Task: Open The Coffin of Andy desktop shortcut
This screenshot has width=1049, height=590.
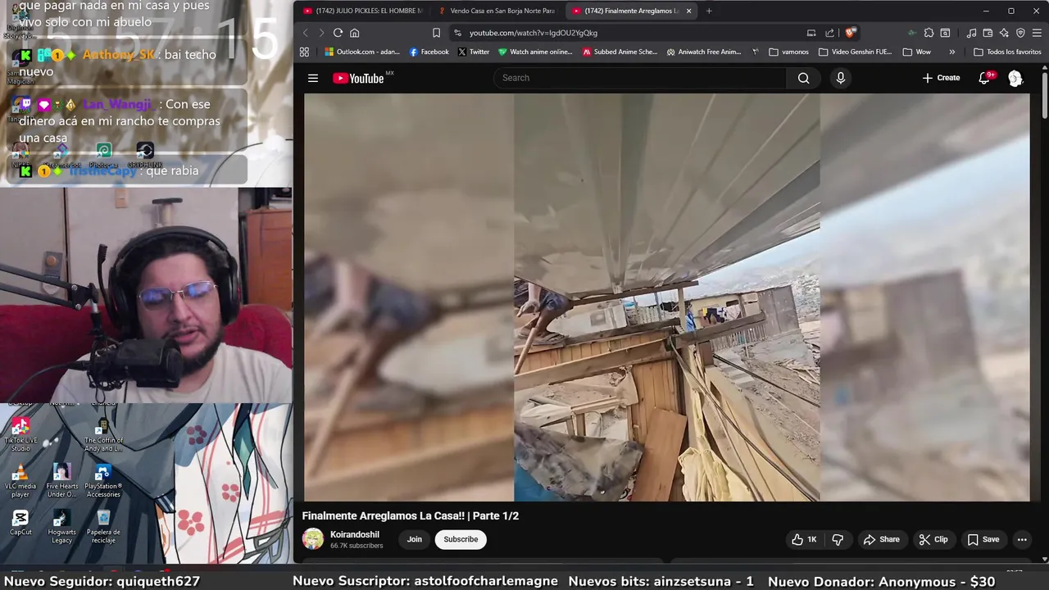Action: [x=103, y=434]
